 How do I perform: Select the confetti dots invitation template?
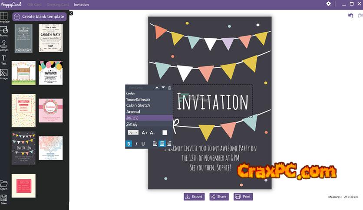click(x=23, y=110)
